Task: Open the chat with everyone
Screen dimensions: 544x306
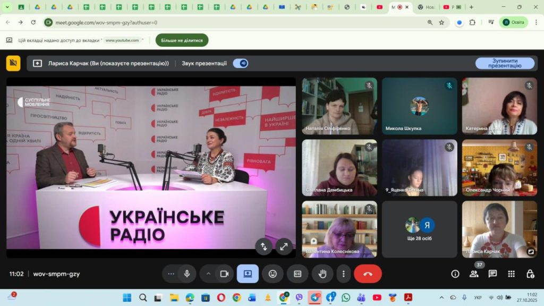Action: (492, 274)
